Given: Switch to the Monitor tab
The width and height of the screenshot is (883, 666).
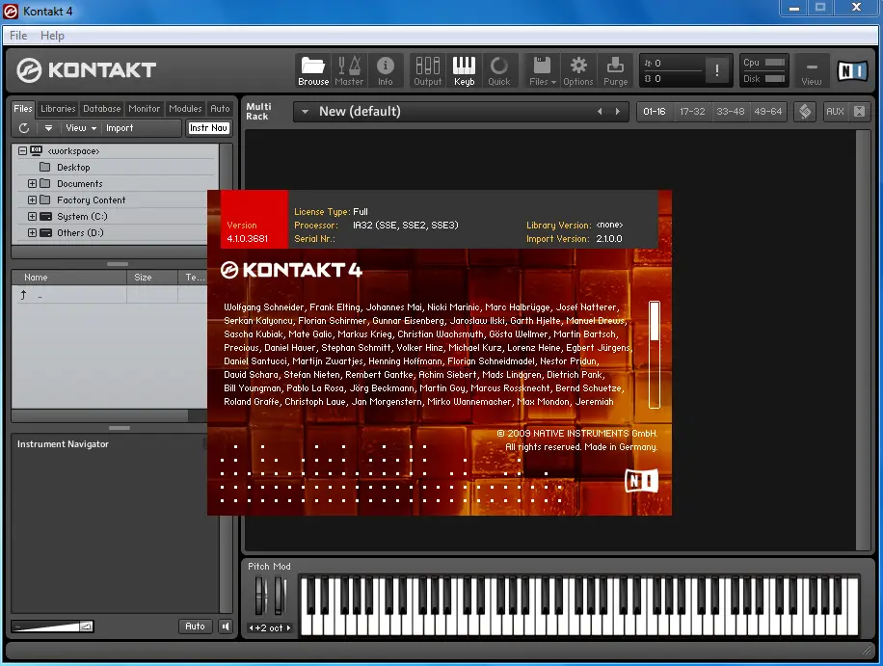Looking at the screenshot, I should coord(145,109).
